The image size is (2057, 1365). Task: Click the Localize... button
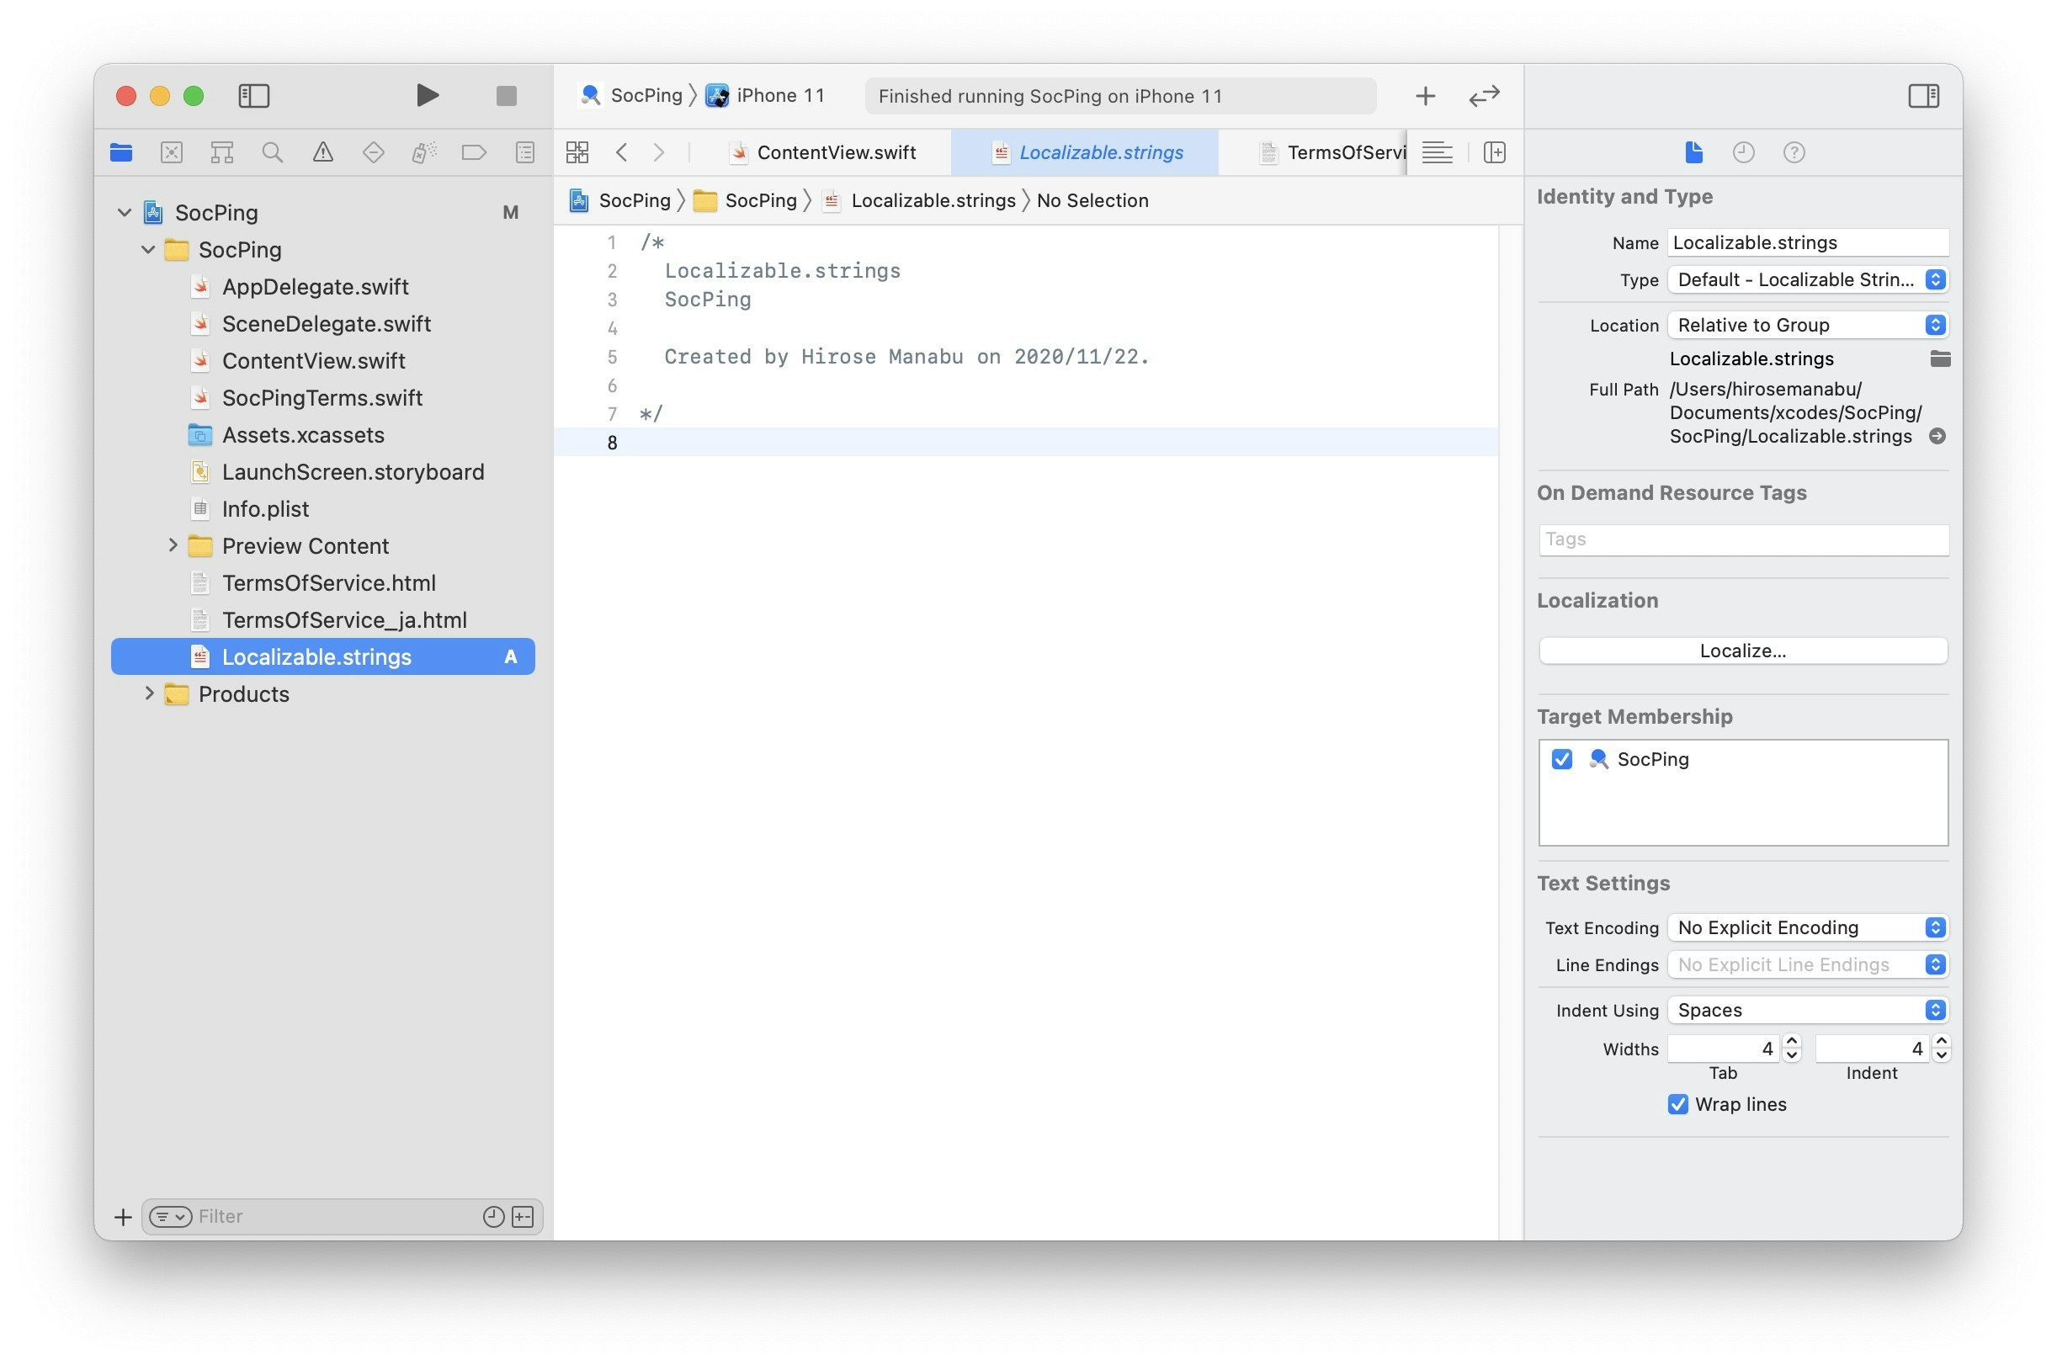(x=1742, y=651)
